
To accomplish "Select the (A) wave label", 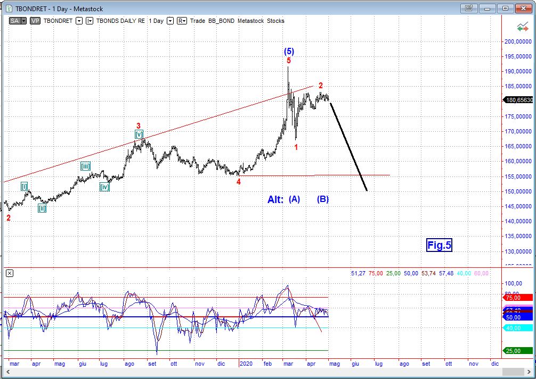I will 294,199.
